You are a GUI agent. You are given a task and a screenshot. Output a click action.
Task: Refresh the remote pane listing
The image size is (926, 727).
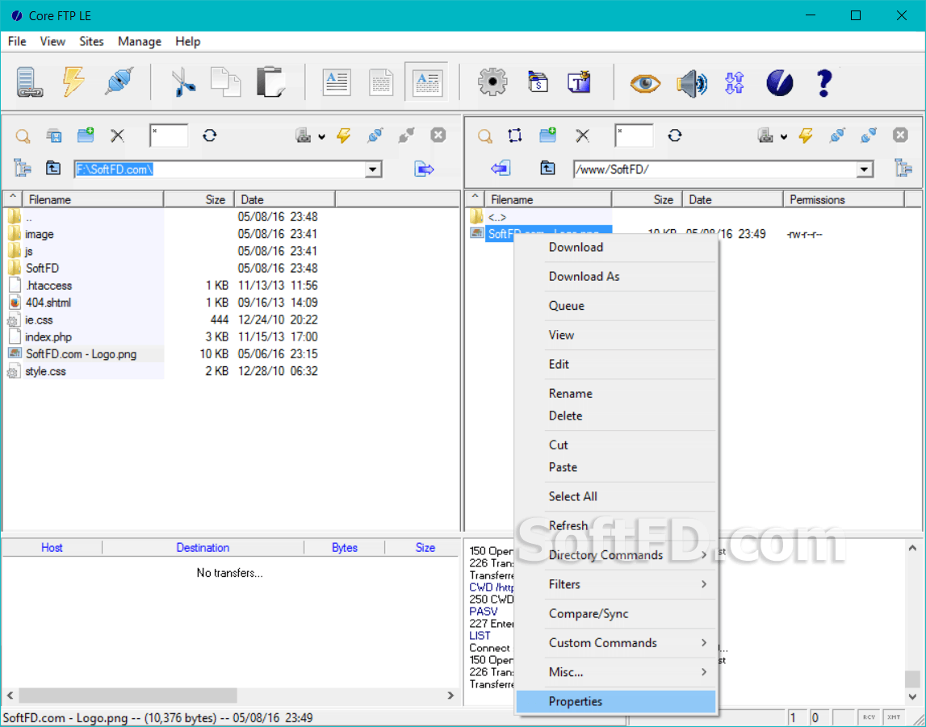675,136
